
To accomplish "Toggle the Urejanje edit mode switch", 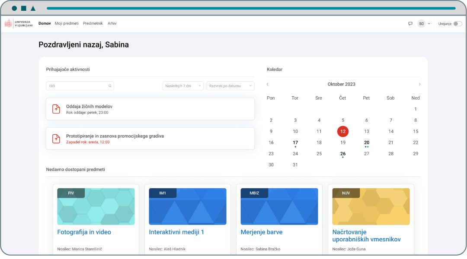I will [457, 23].
